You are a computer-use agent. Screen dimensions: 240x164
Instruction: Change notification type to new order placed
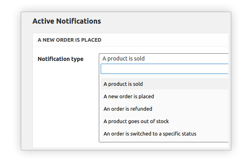pyautogui.click(x=164, y=96)
